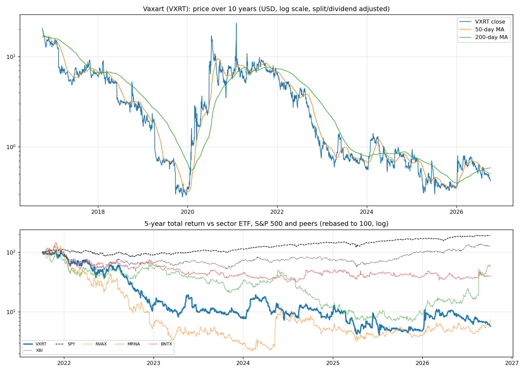Click the 10¹ y-axis label on top chart
Screen dimensions: 525x372
click(11, 56)
